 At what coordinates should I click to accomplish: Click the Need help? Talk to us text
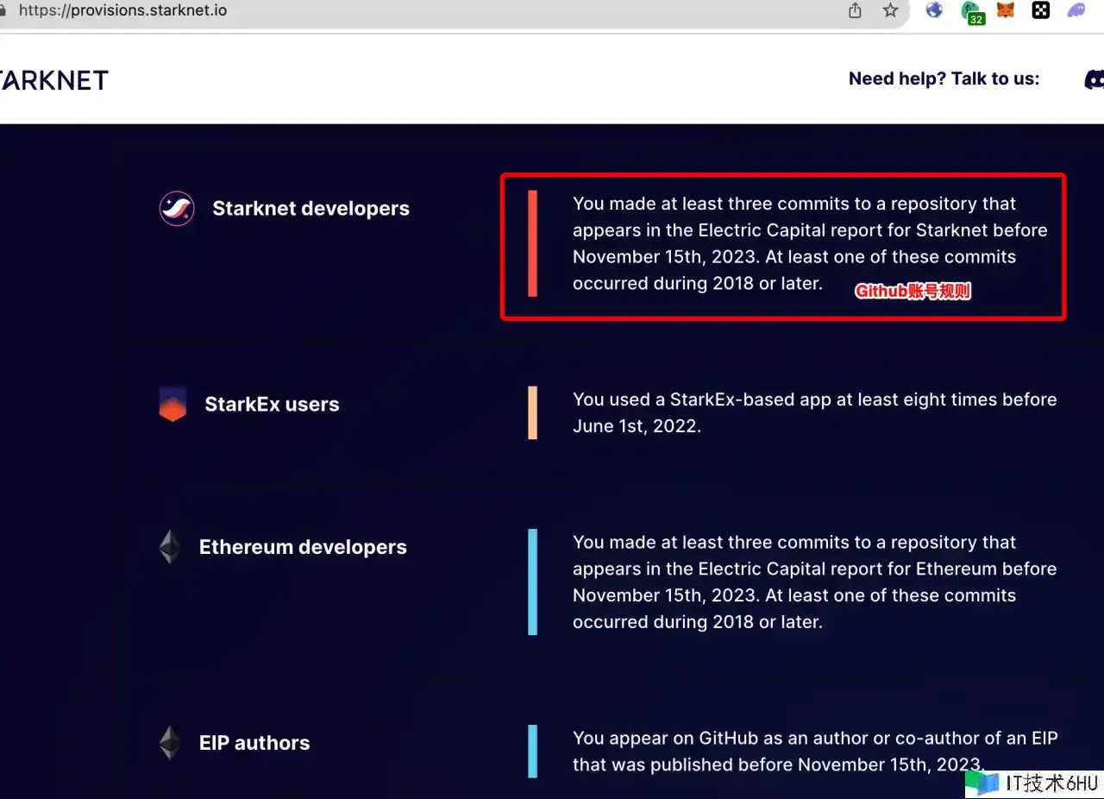click(x=944, y=79)
